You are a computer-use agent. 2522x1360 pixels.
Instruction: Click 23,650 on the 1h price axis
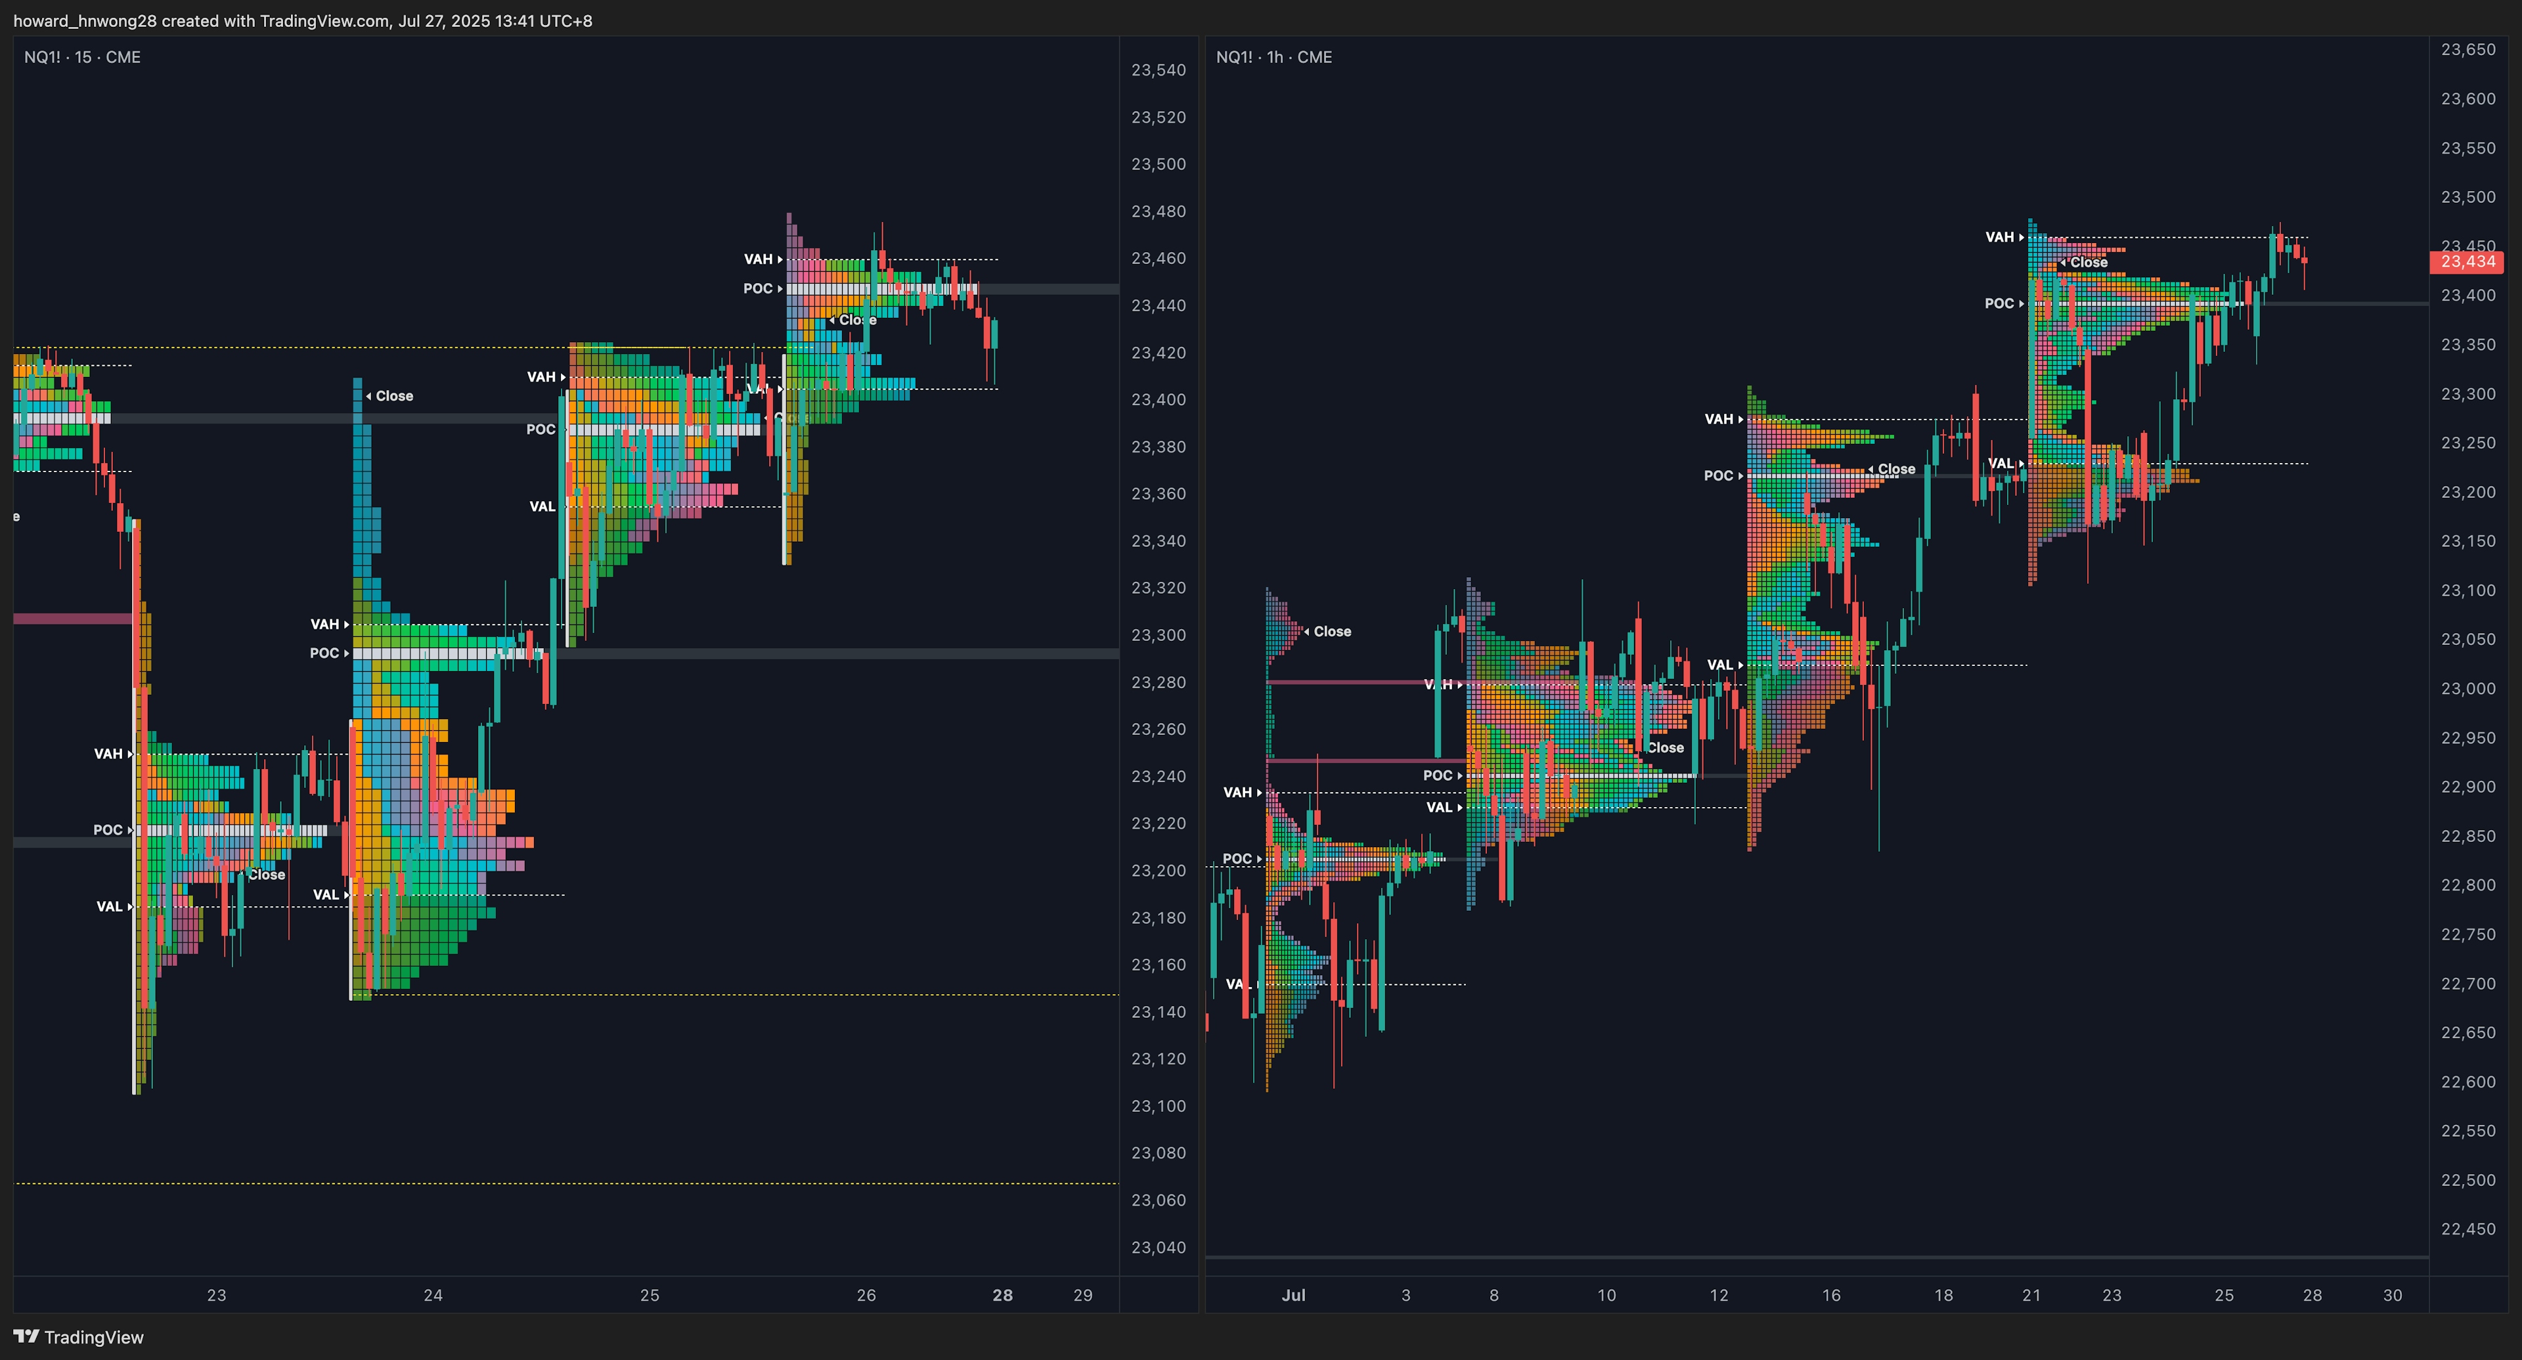point(2468,49)
